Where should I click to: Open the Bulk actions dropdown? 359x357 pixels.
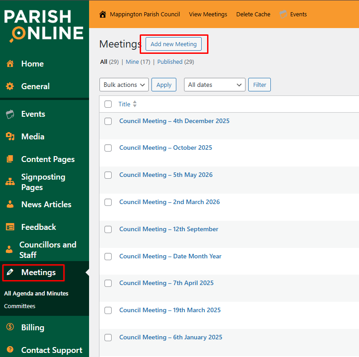(x=124, y=85)
